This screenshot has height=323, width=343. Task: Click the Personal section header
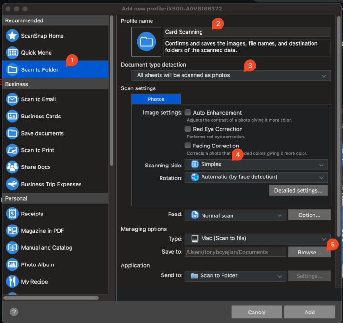(55, 198)
